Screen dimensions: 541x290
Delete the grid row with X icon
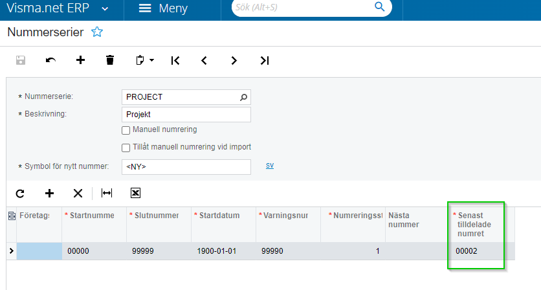(x=78, y=193)
